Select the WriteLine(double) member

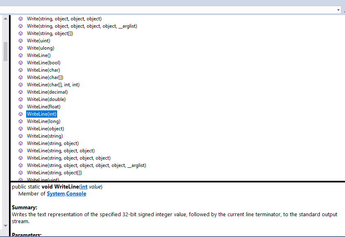pos(46,99)
